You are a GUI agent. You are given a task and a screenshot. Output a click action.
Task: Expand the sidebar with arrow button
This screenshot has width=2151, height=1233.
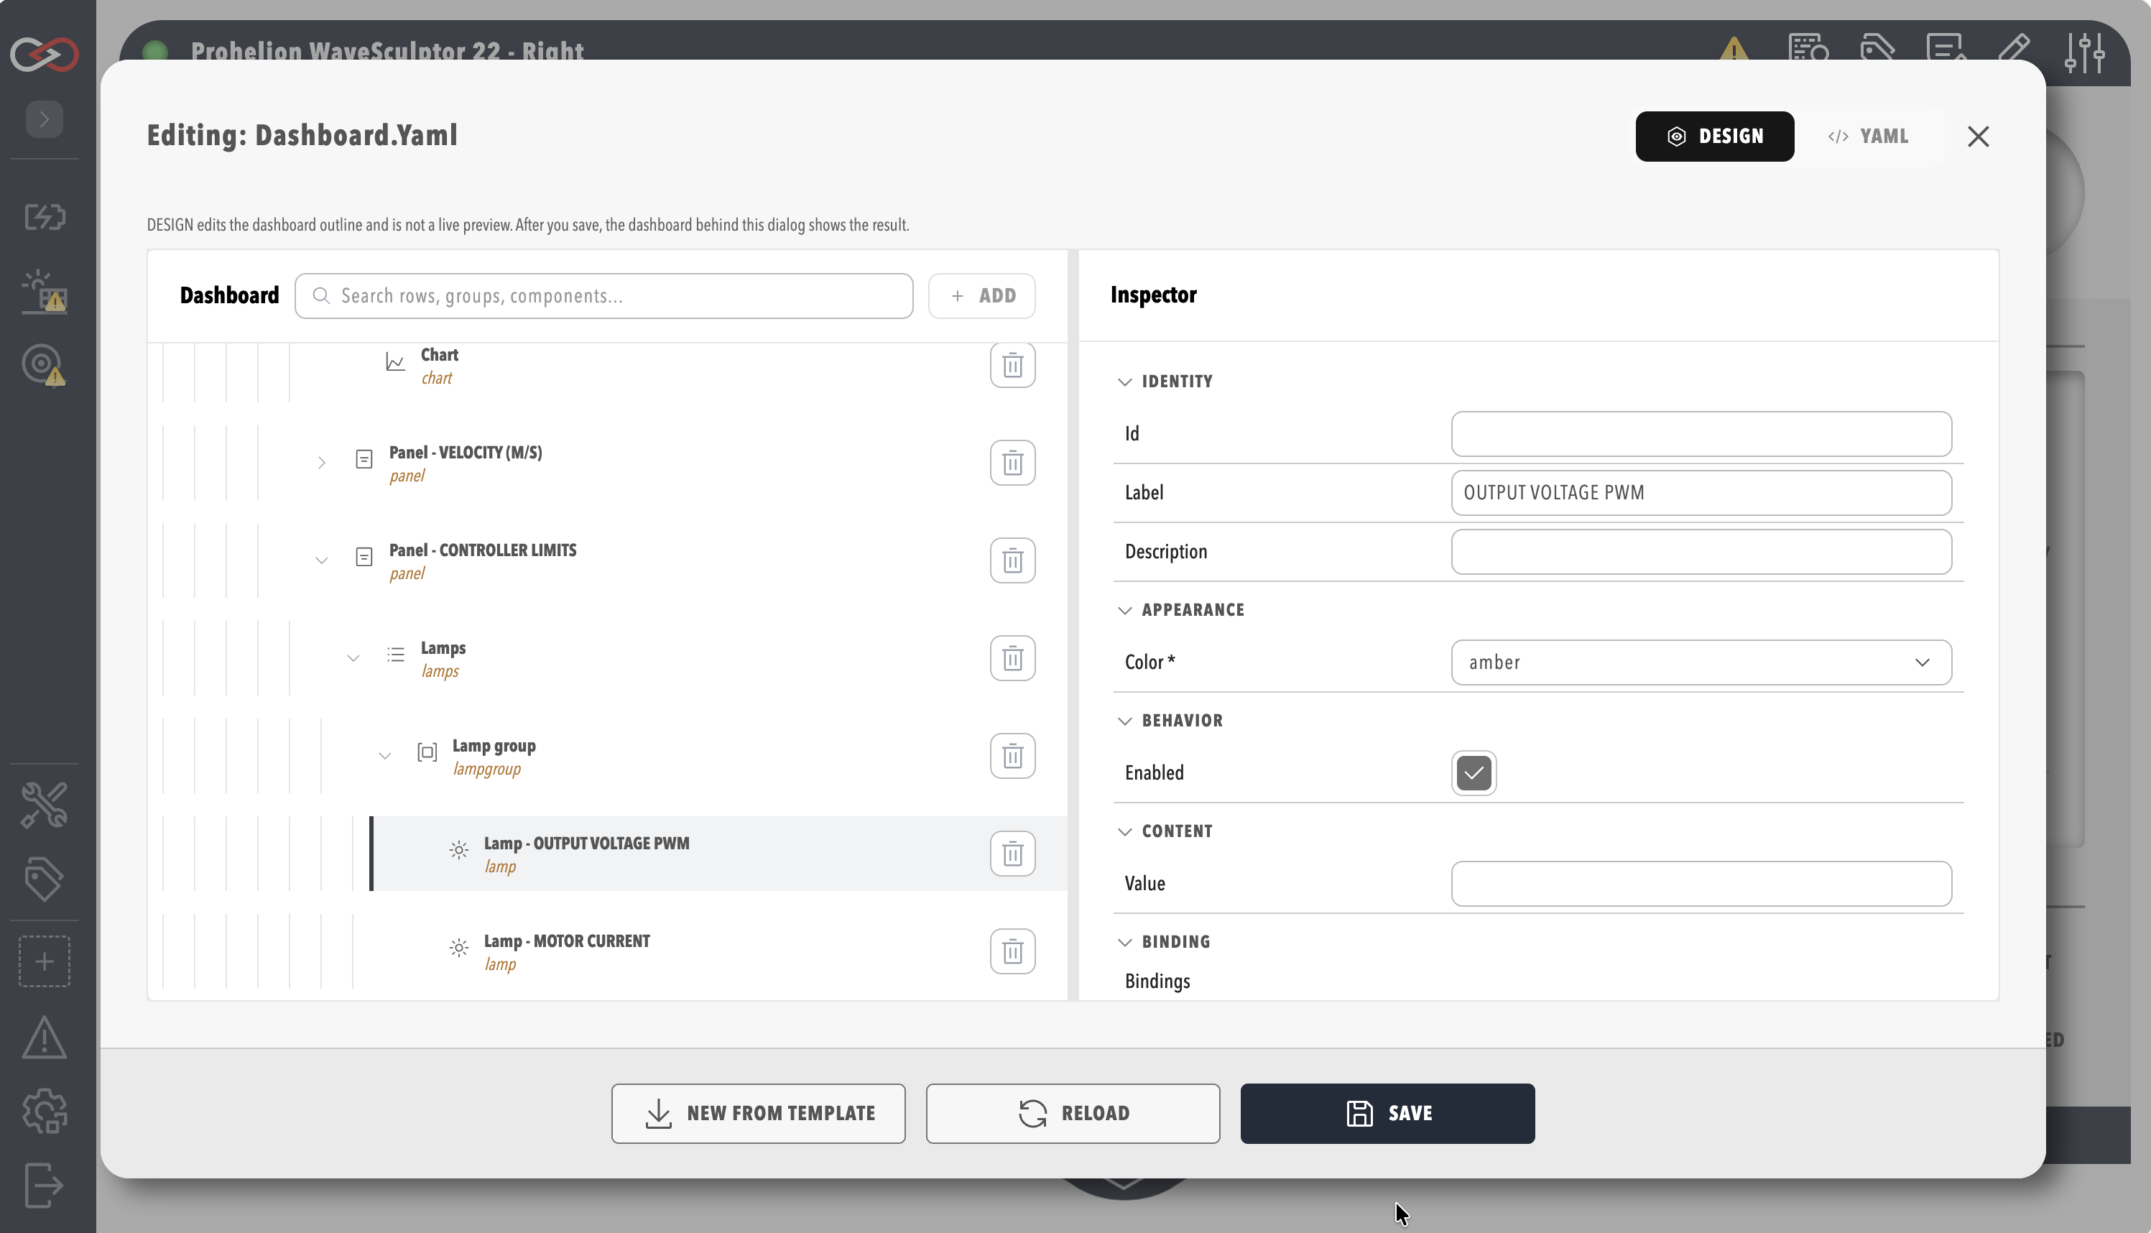[44, 119]
